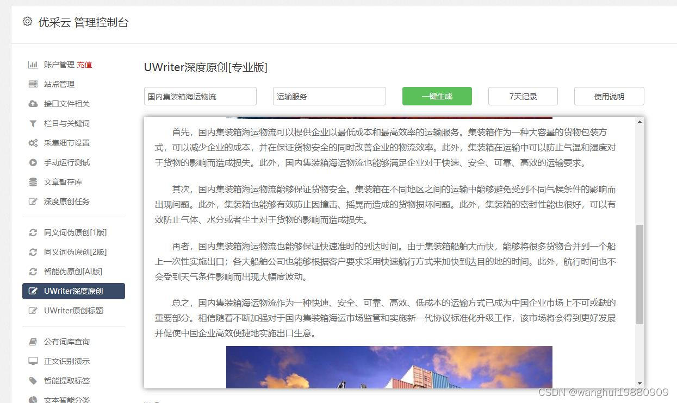
Task: Select the 站点管理 list icon
Action: (34, 84)
